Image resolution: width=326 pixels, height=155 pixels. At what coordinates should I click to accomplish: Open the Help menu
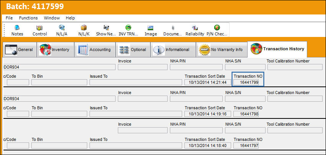click(x=70, y=18)
